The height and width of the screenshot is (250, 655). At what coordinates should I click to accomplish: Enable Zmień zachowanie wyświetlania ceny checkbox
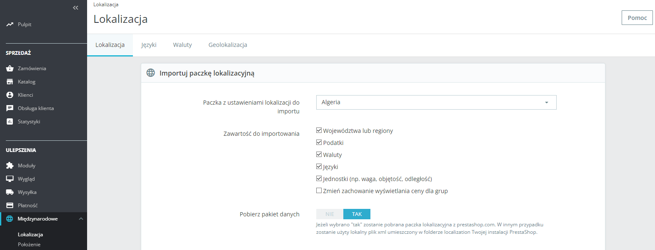point(319,191)
